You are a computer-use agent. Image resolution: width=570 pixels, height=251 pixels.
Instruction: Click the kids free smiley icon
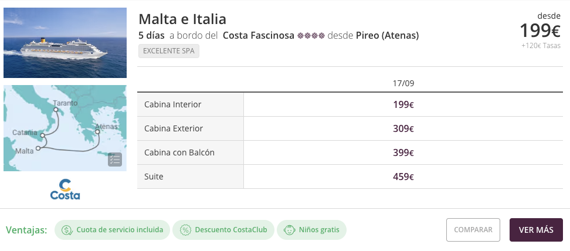(x=289, y=230)
